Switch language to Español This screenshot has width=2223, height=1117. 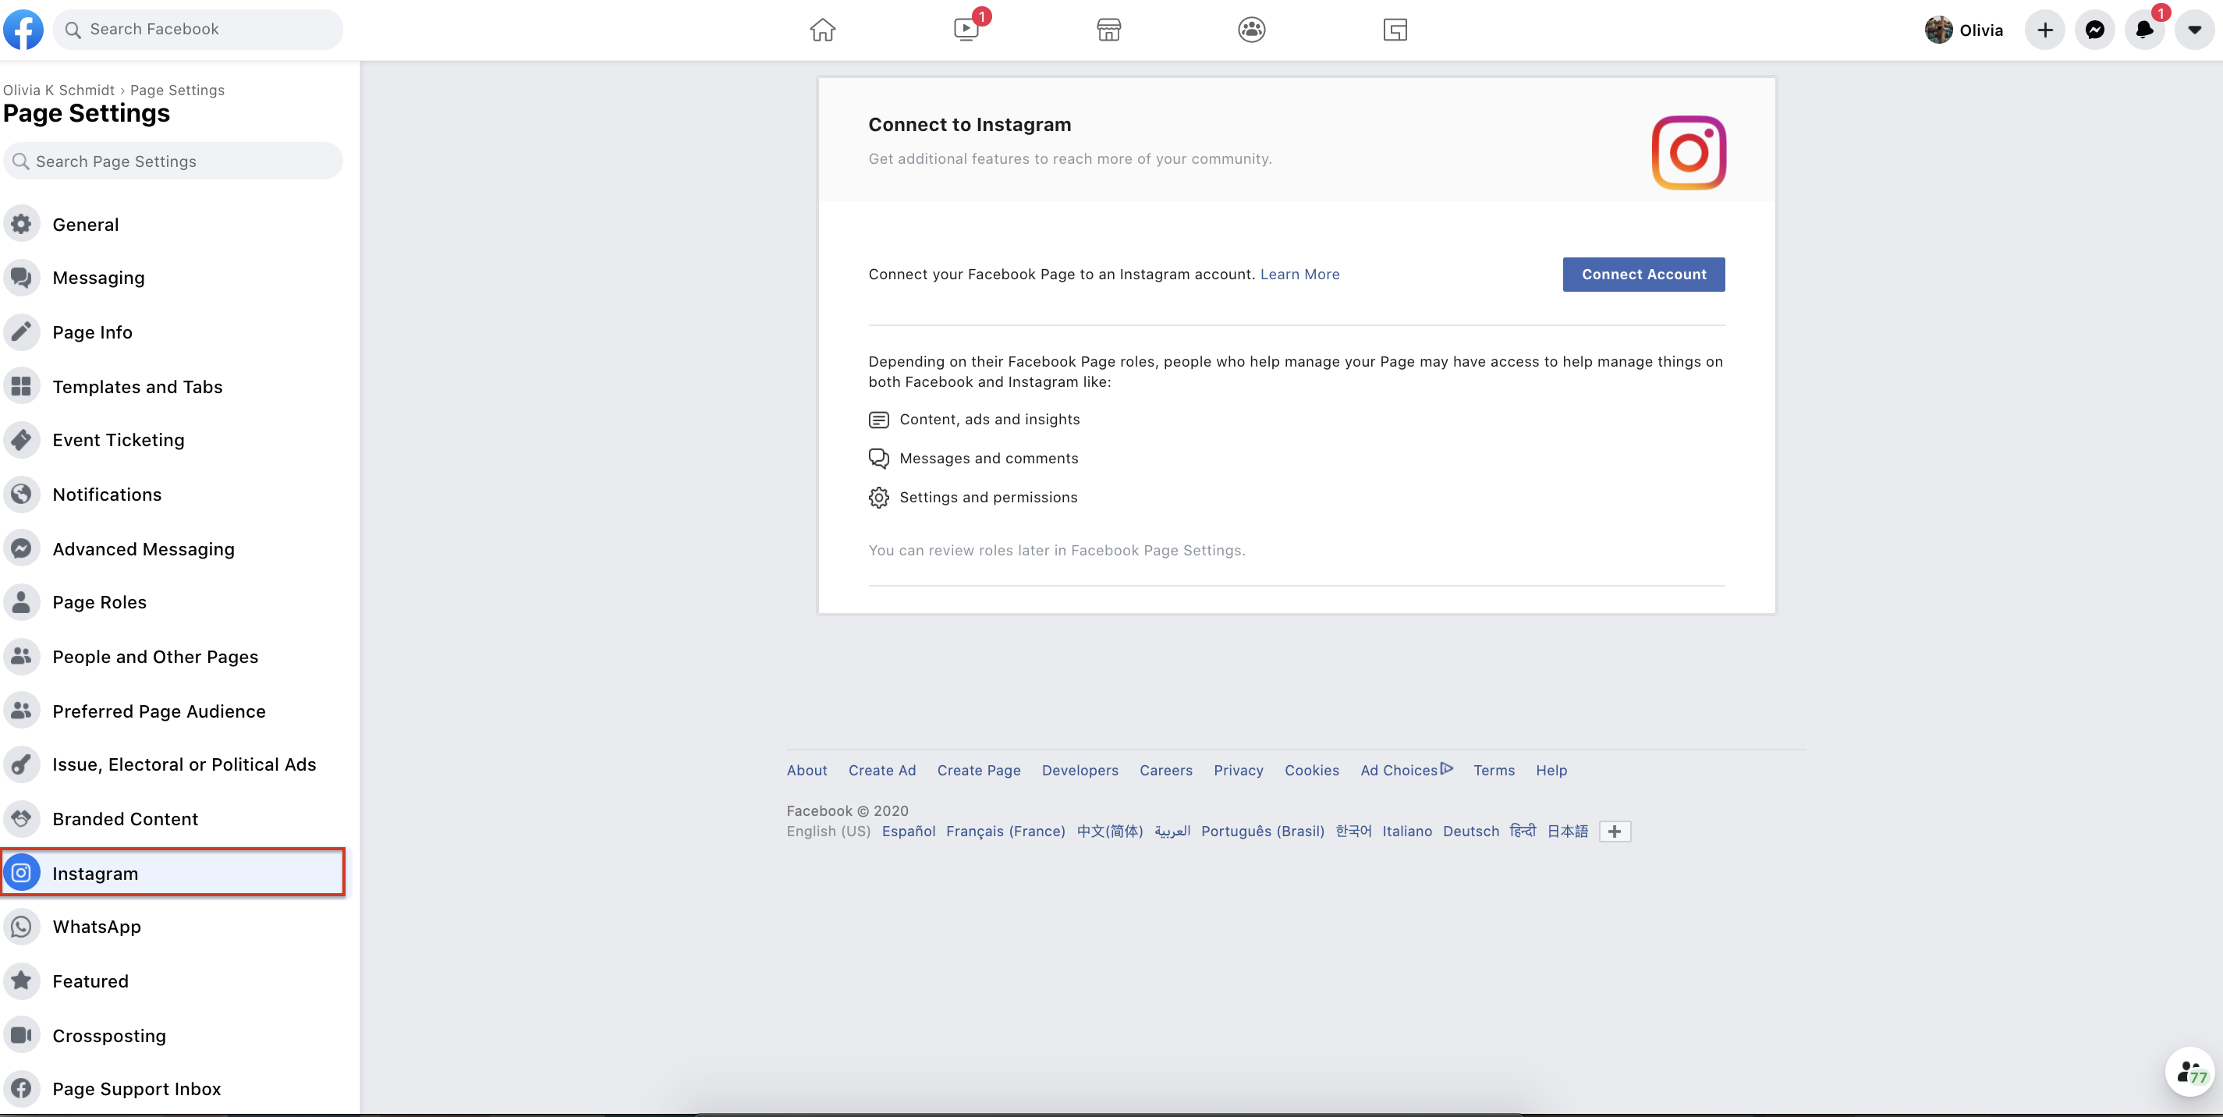point(908,832)
